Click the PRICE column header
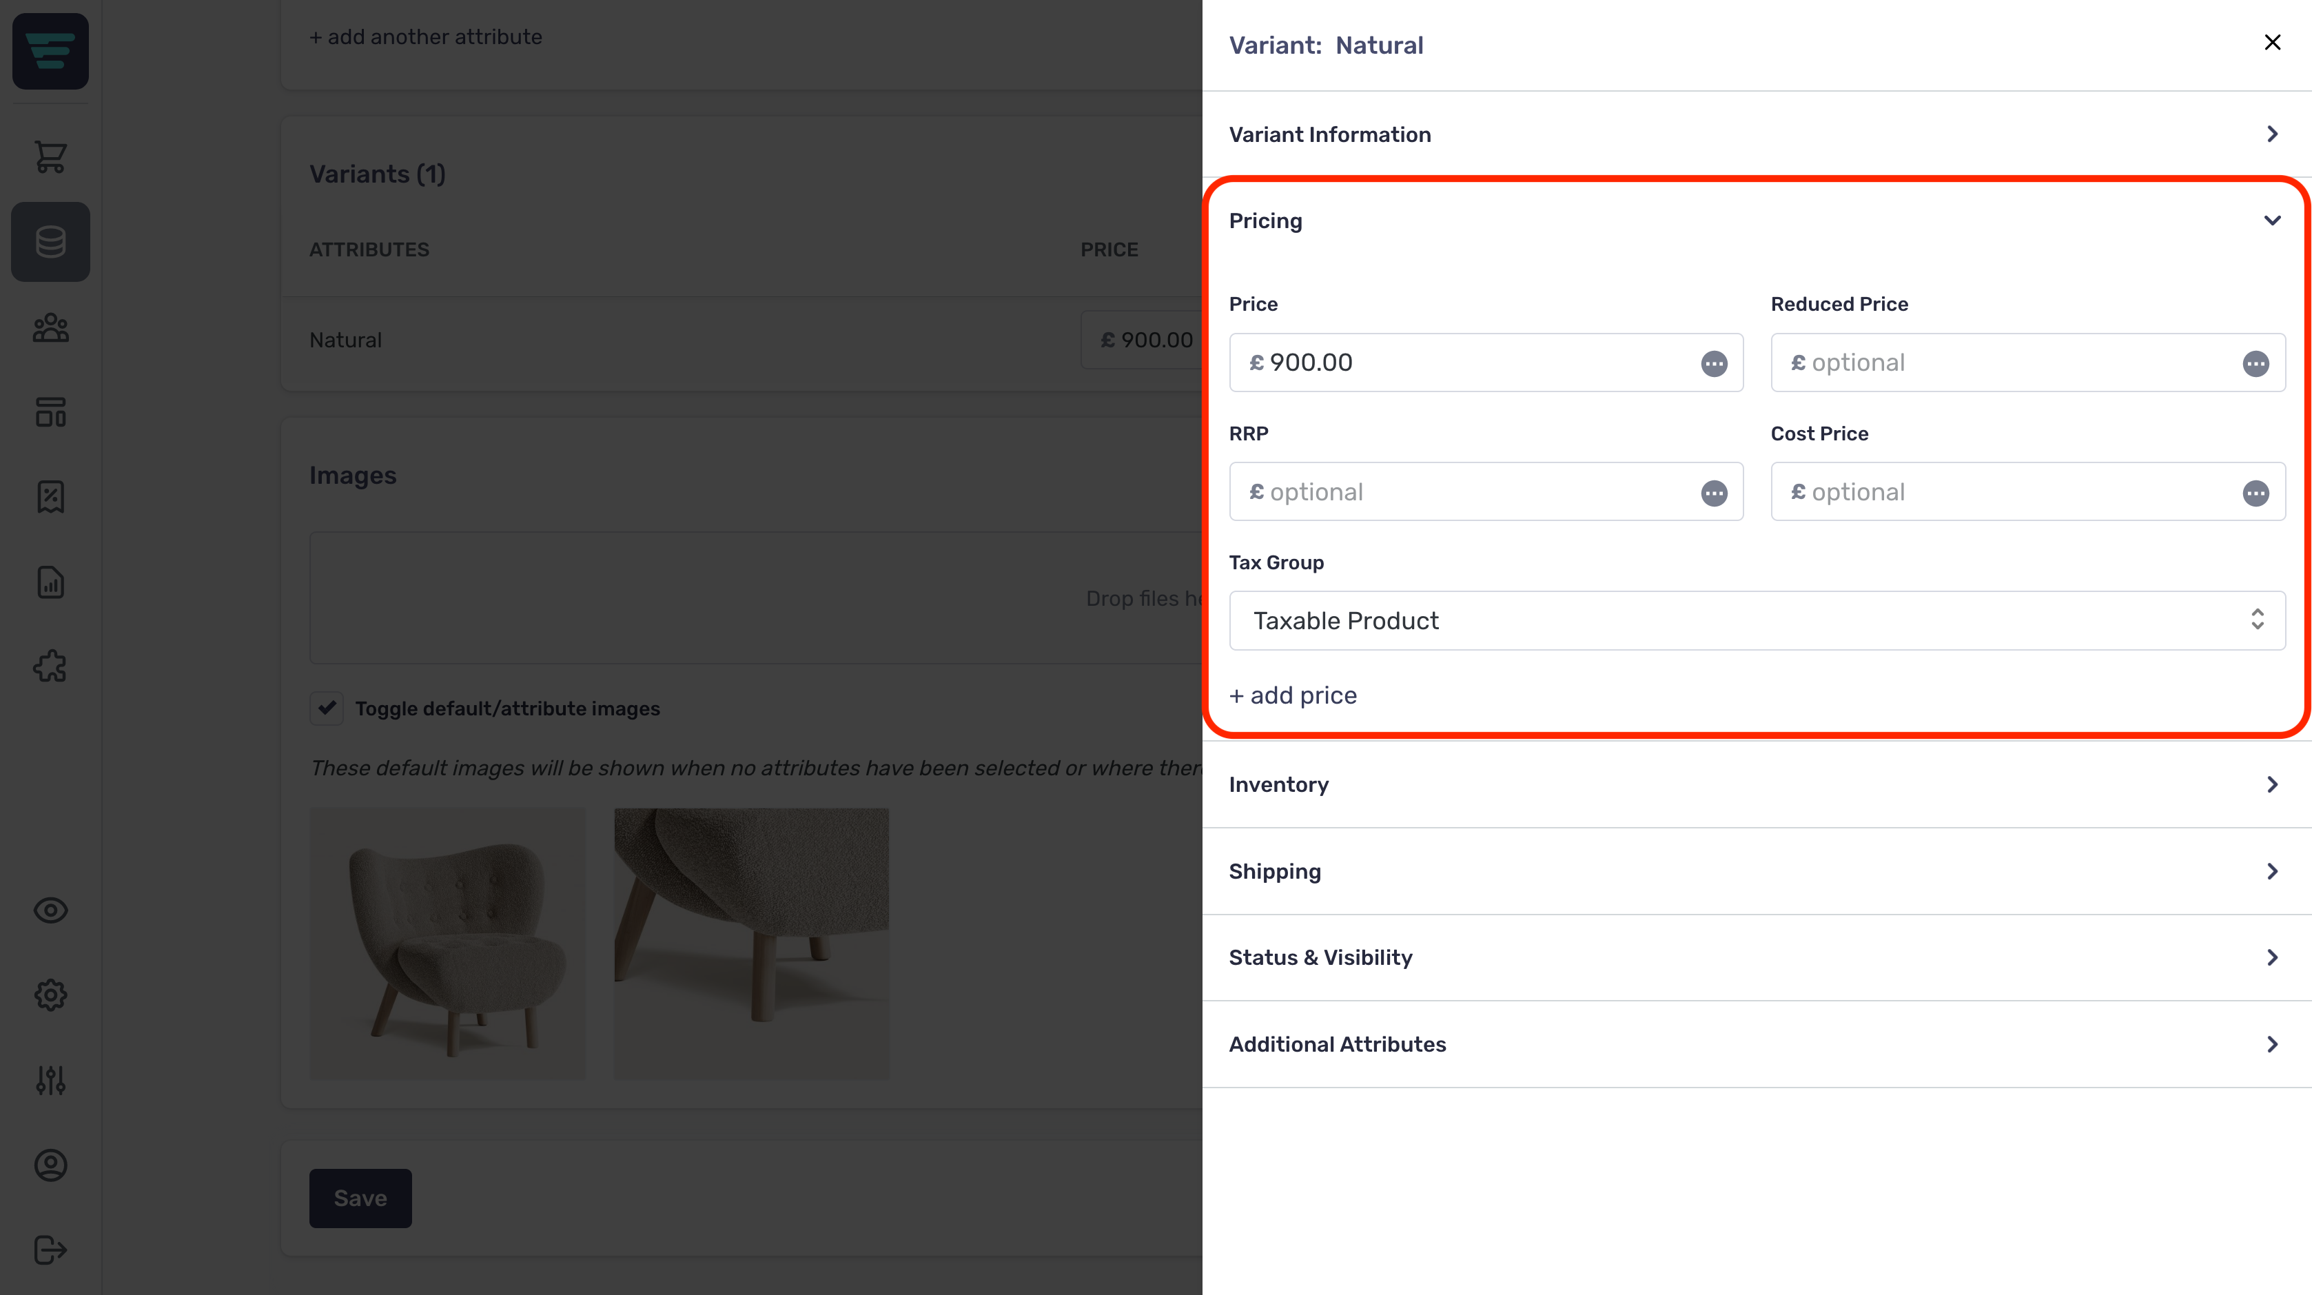2312x1295 pixels. coord(1109,249)
